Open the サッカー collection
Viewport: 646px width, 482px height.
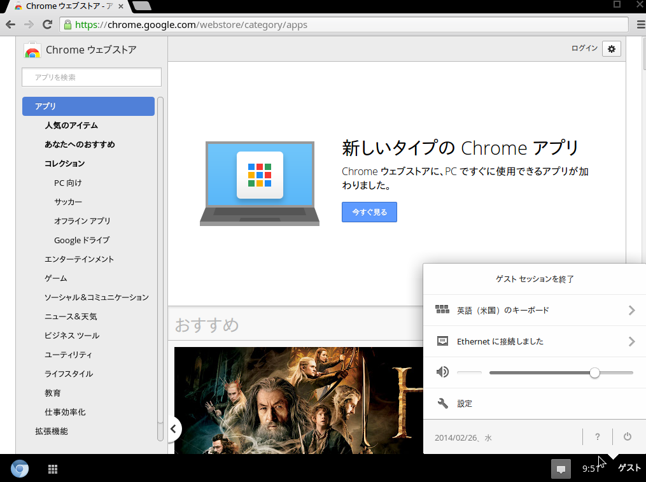pos(68,202)
